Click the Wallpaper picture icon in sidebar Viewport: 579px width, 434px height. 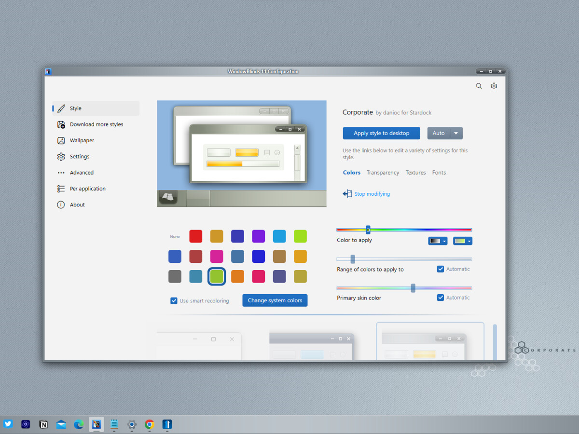click(x=61, y=140)
